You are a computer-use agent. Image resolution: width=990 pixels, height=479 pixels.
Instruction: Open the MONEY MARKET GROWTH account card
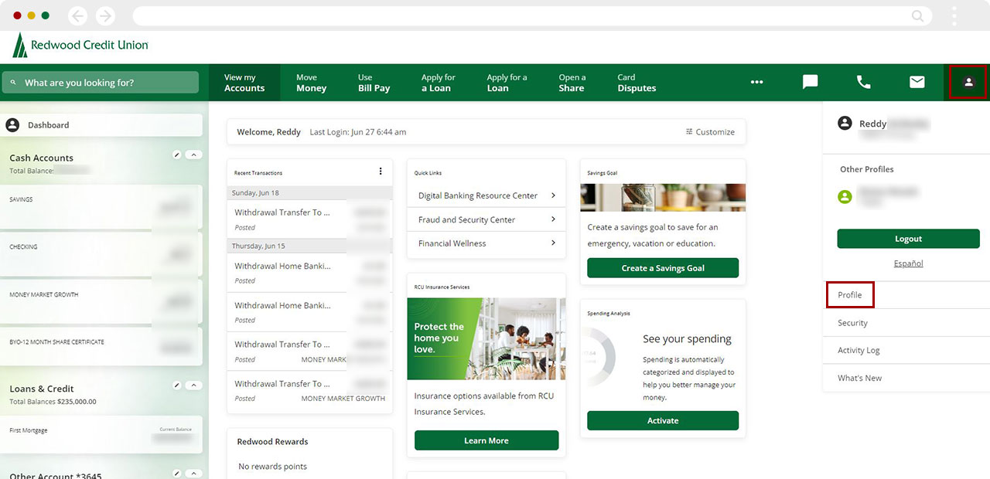(x=101, y=301)
